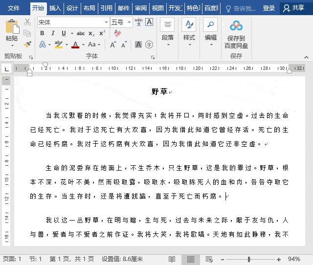Switch to Web Layout view icon
The width and height of the screenshot is (313, 265).
pyautogui.click(x=208, y=259)
